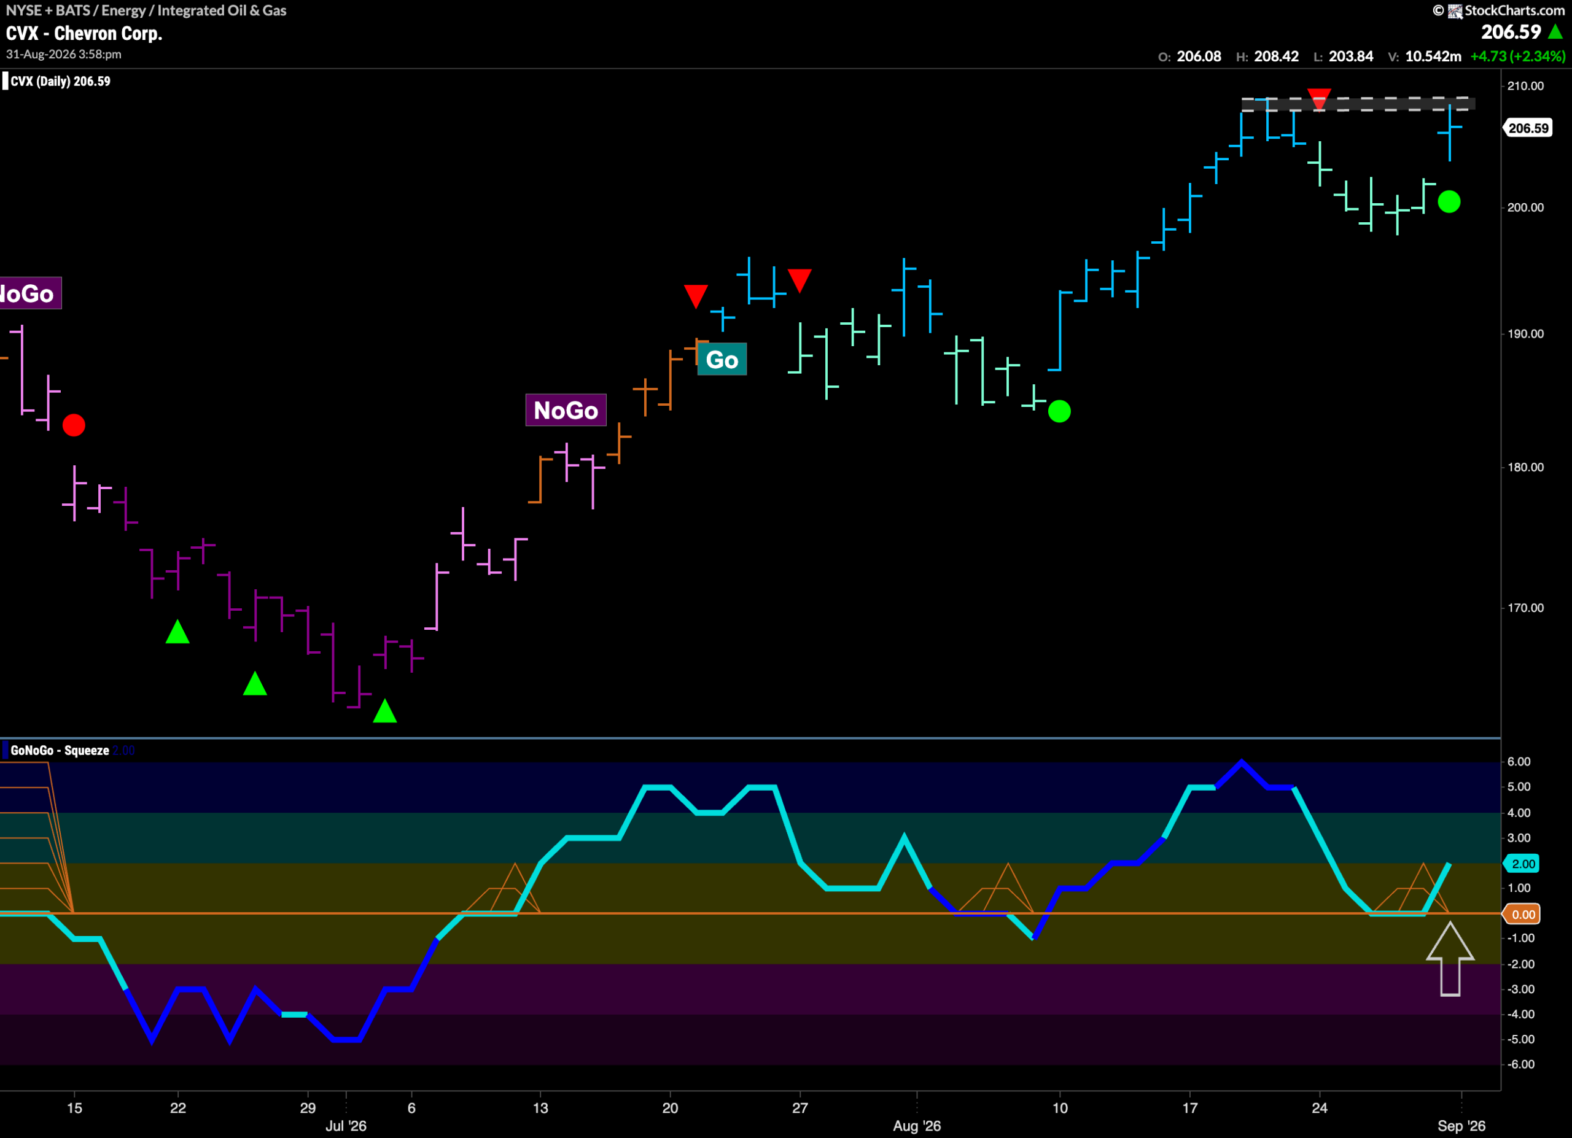Click the Sep '26 date axis label
Image resolution: width=1572 pixels, height=1138 pixels.
click(1461, 1126)
